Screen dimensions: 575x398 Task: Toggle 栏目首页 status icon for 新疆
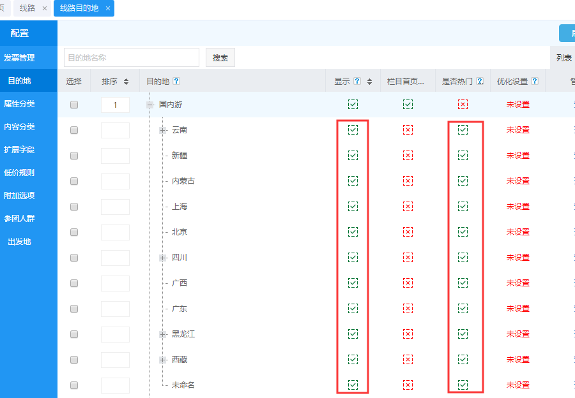(408, 156)
